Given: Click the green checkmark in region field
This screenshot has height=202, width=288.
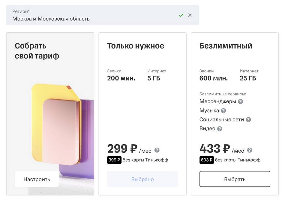Looking at the screenshot, I should coord(181,15).
